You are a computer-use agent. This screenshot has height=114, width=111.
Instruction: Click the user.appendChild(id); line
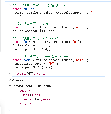click(31, 49)
